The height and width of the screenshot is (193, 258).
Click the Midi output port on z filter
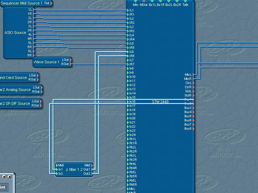(x=92, y=165)
